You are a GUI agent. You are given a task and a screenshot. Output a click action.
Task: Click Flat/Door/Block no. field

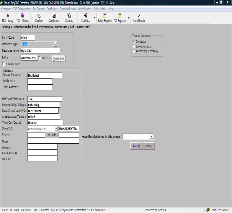45,99
